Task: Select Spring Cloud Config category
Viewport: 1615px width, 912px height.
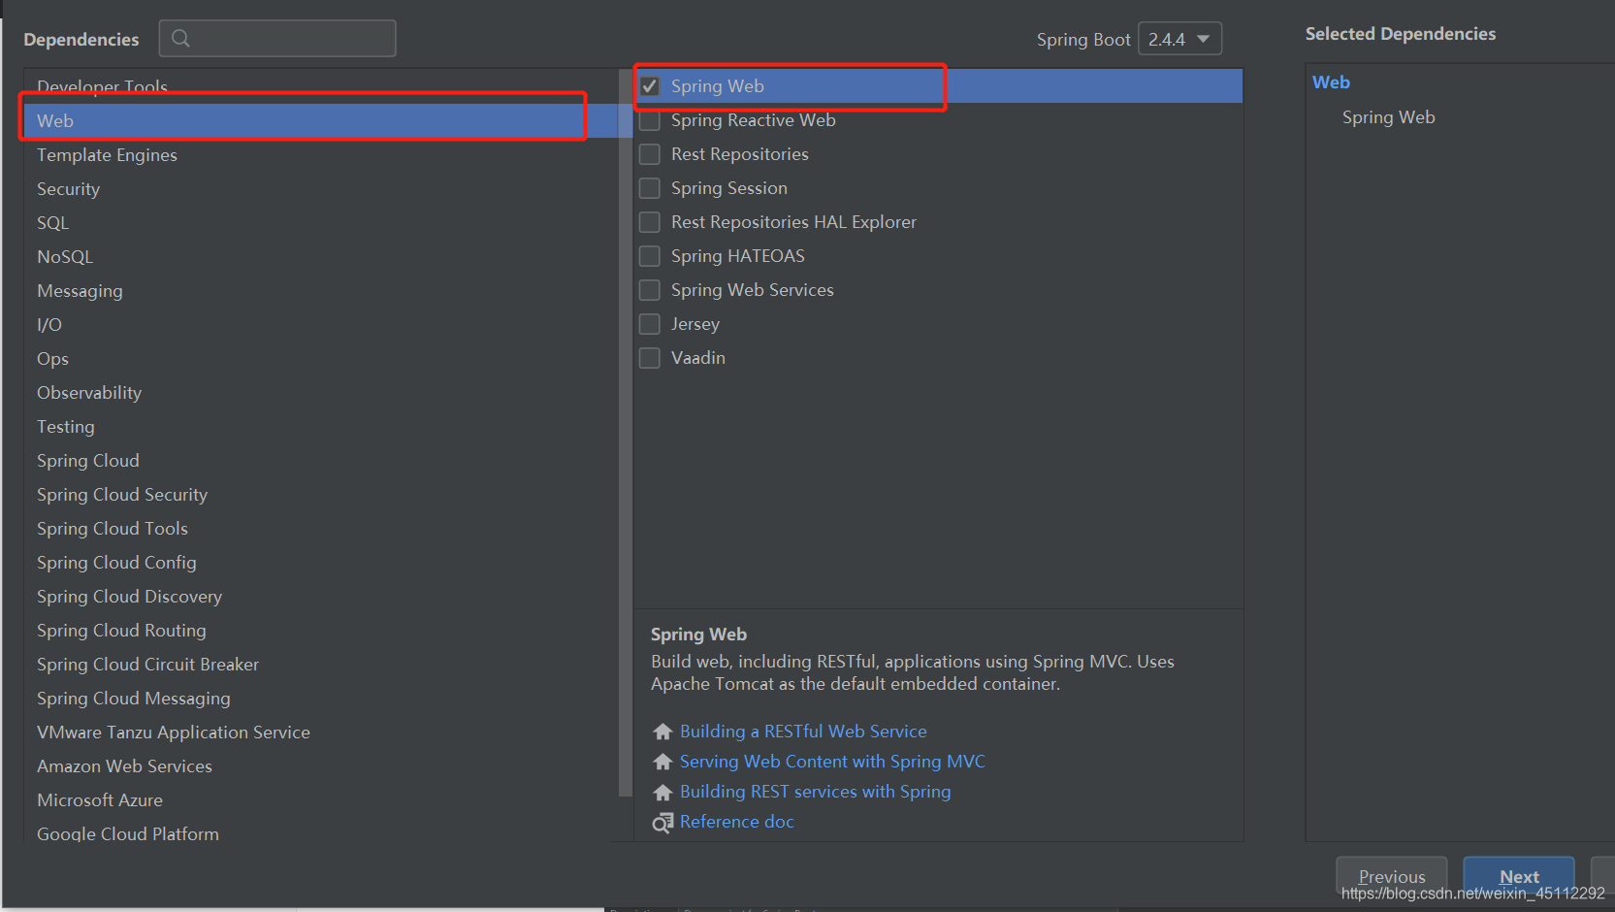Action: 321,563
